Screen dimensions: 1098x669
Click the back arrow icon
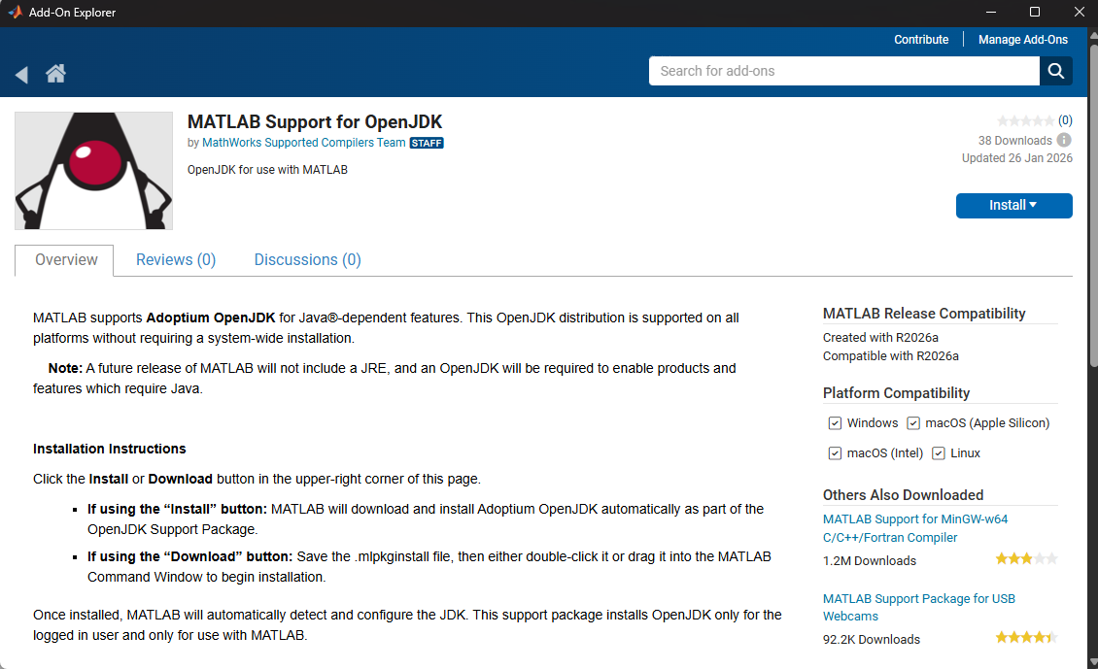21,75
